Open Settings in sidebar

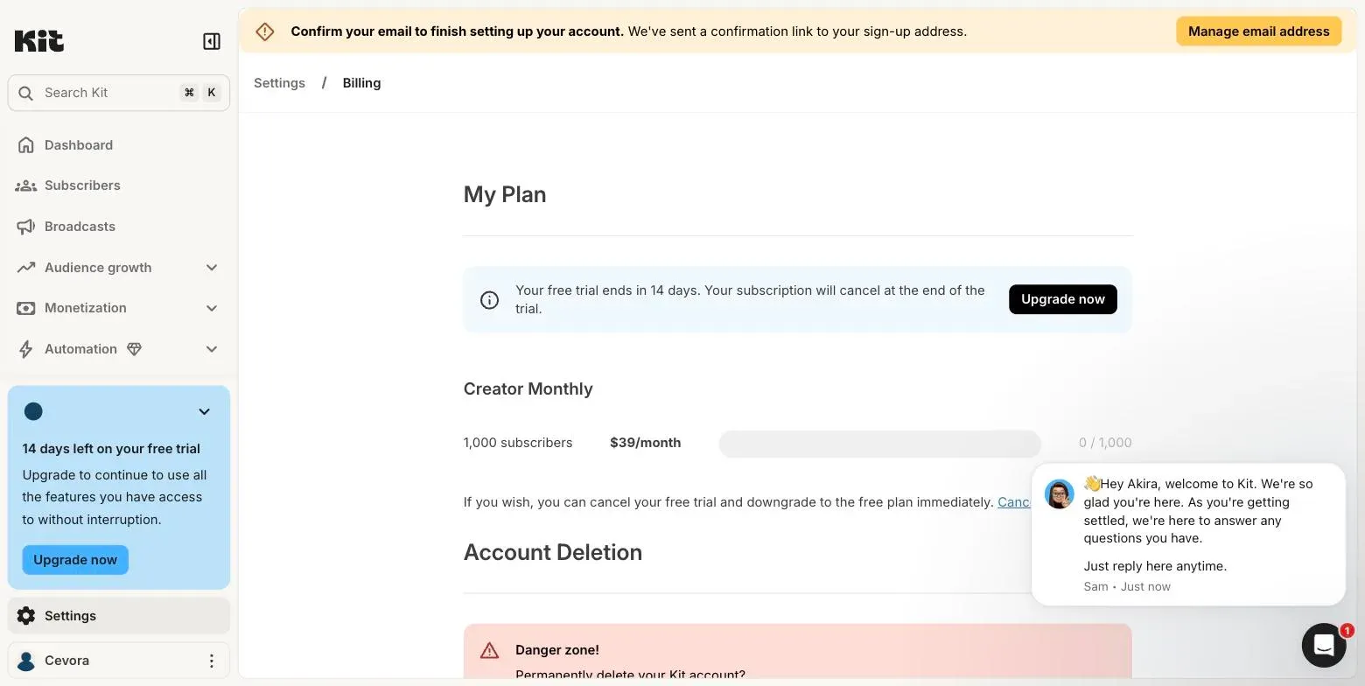click(119, 616)
